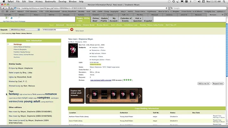Reload the page with the refresh icon

tap(167, 8)
